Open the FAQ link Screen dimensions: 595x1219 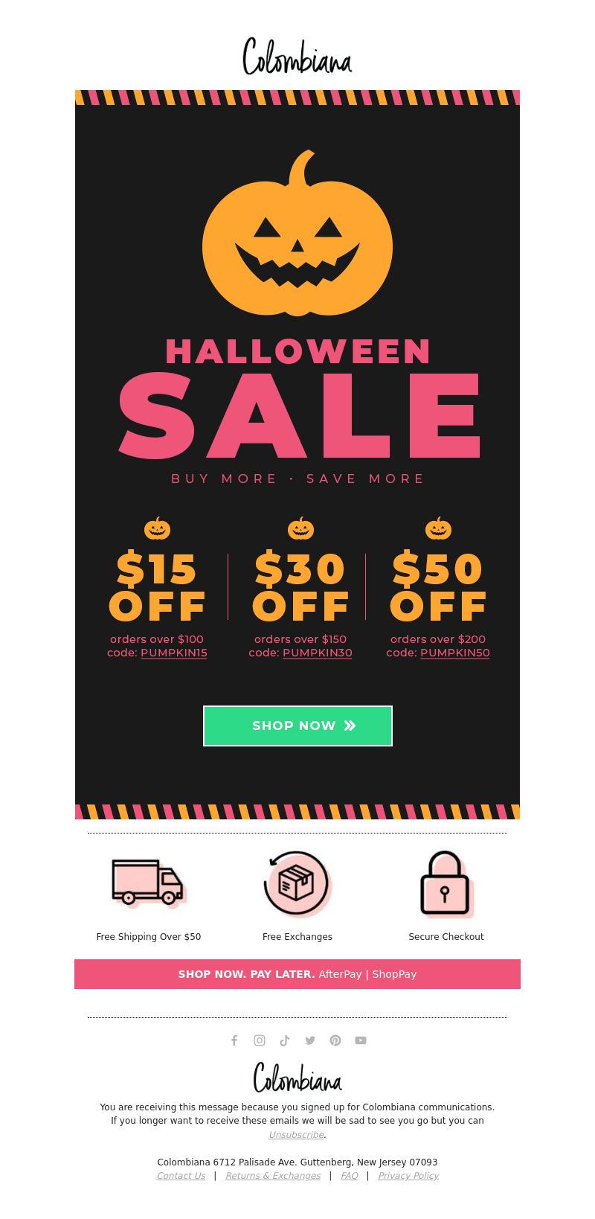point(350,1176)
